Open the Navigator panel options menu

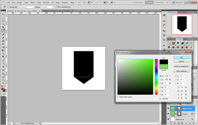pos(196,13)
